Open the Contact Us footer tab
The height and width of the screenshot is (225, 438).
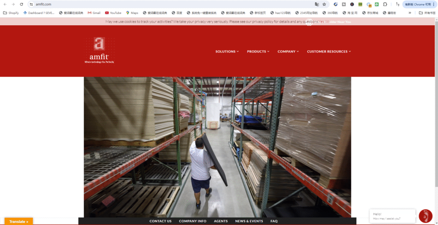point(160,221)
